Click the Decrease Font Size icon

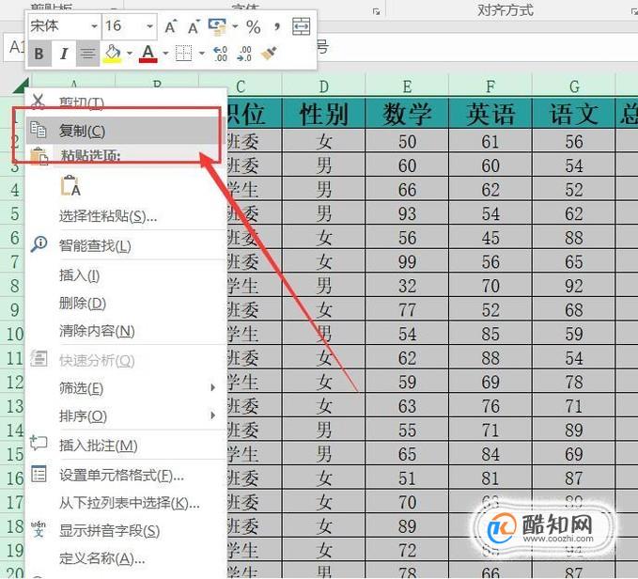(x=195, y=27)
